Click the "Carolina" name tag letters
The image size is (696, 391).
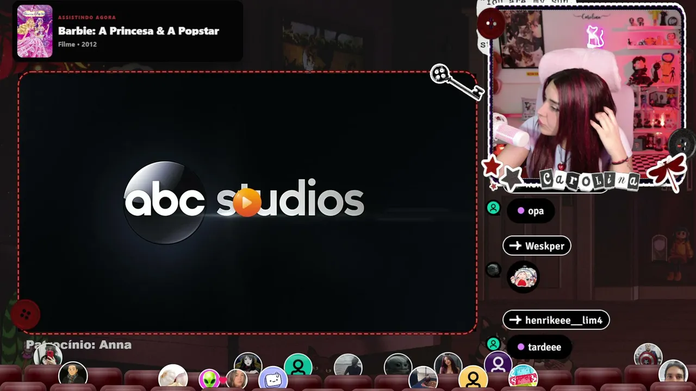[590, 180]
